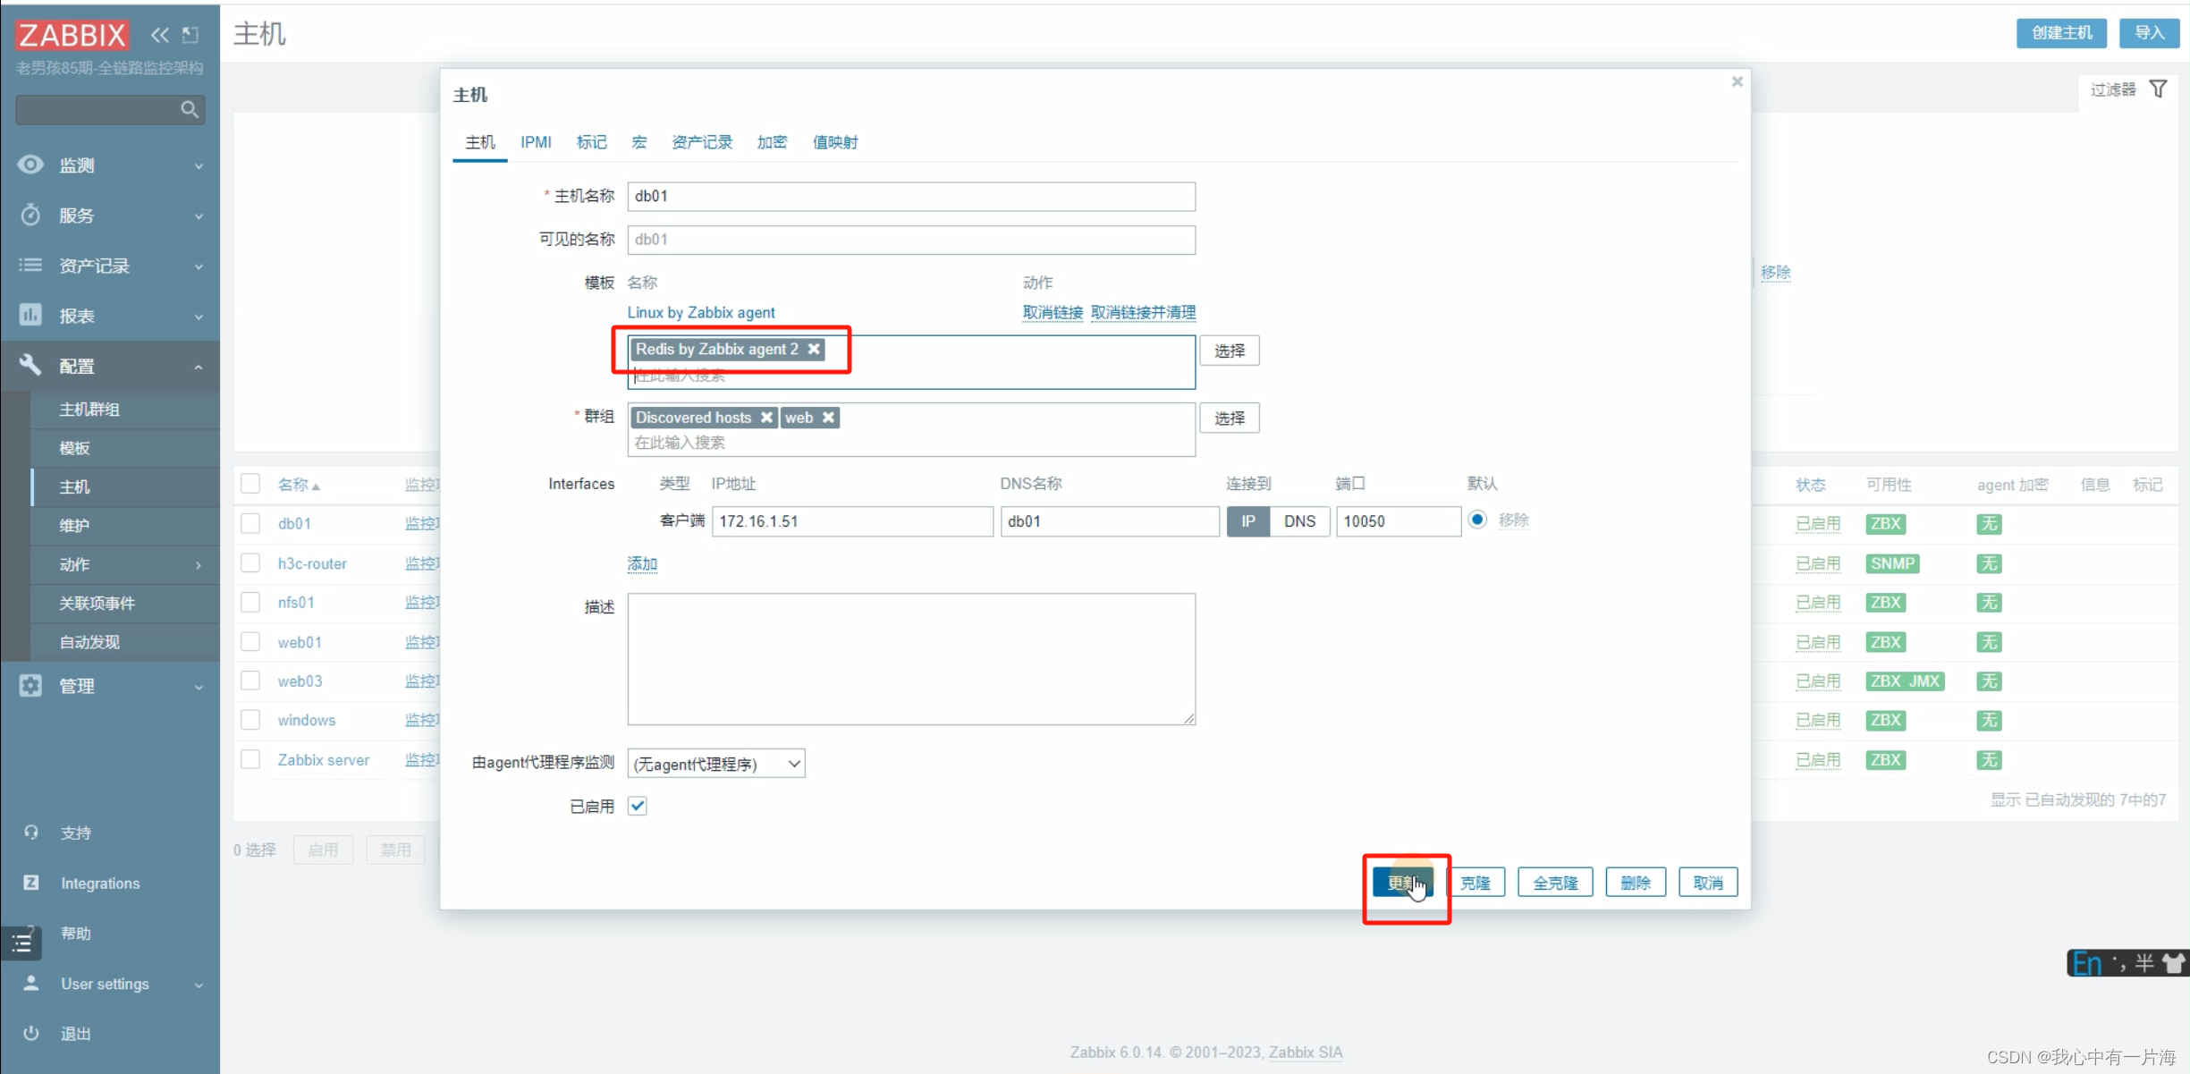Toggle the 已启用 checkbox

[638, 806]
